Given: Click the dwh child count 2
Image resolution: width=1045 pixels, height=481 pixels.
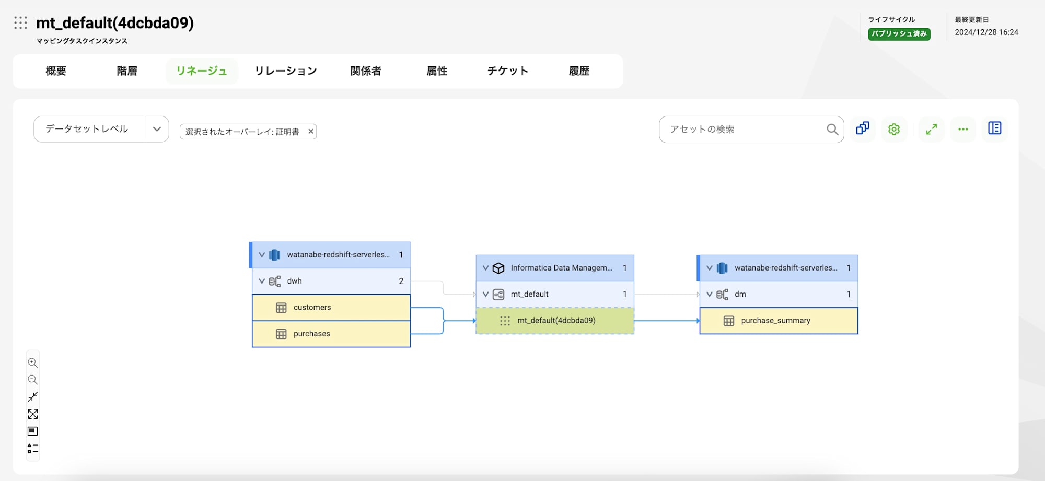Looking at the screenshot, I should click(x=401, y=281).
